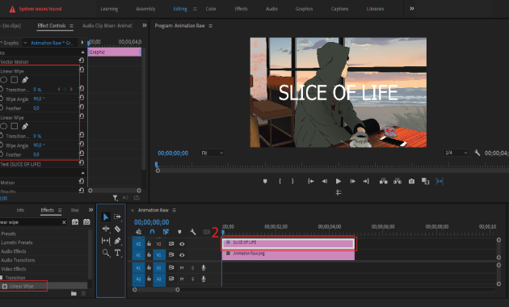Click the System issues found warning
509x307 pixels.
pos(36,9)
